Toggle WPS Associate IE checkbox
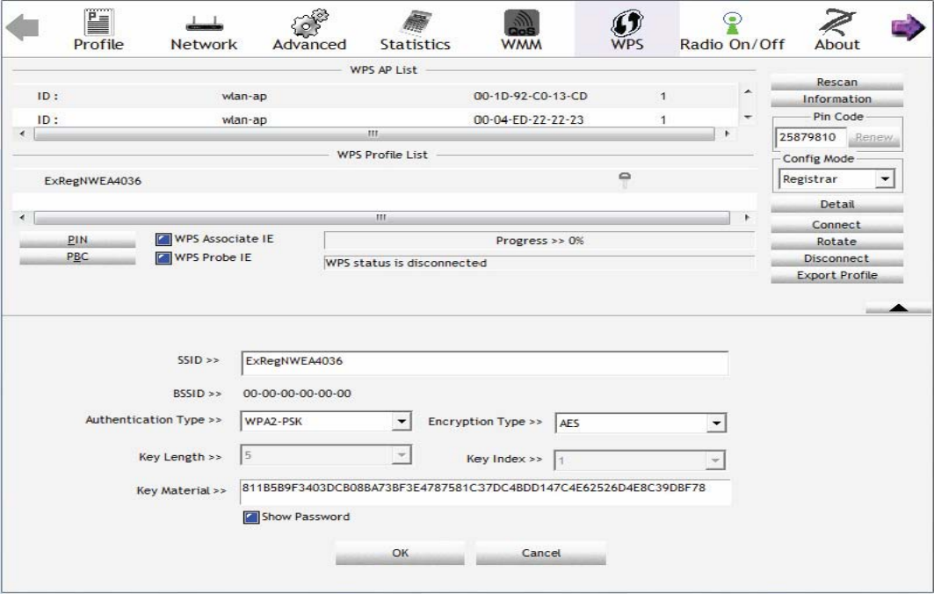 163,240
